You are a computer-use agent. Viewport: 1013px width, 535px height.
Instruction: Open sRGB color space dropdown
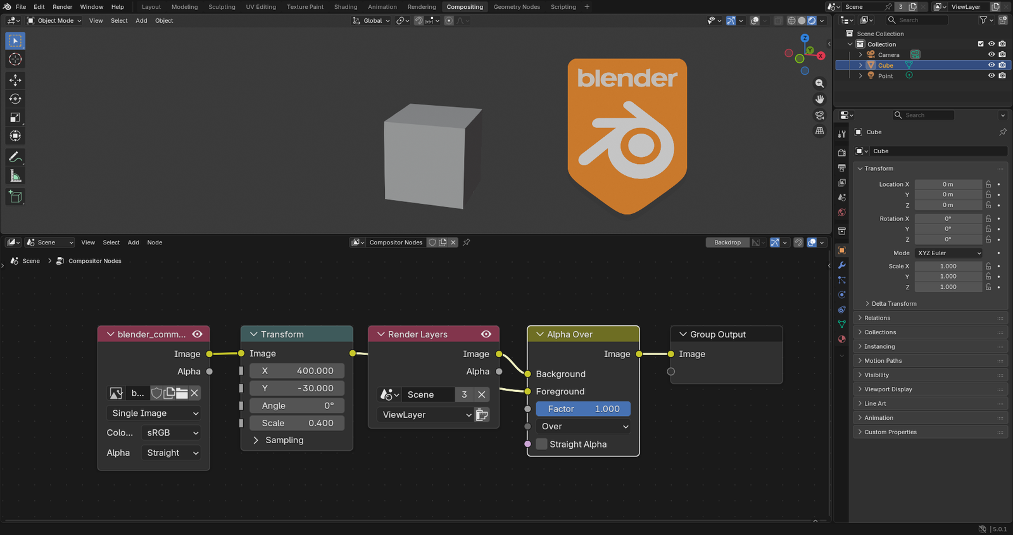171,433
